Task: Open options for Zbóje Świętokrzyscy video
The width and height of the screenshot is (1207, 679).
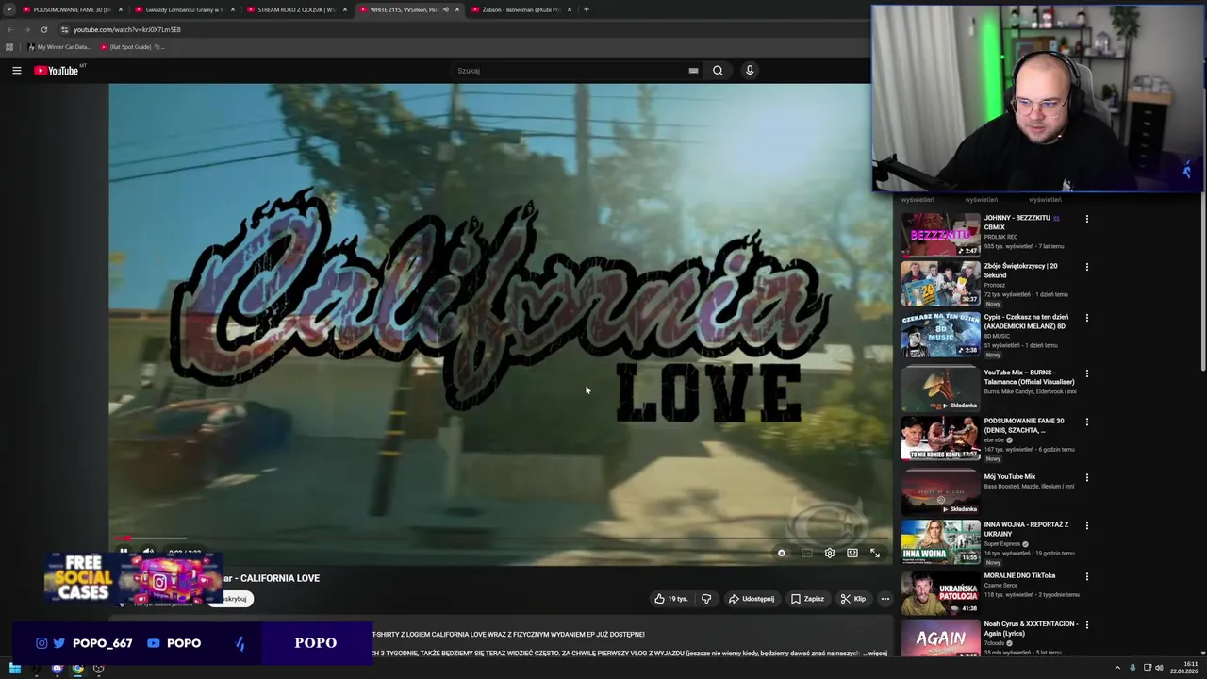Action: (1086, 267)
